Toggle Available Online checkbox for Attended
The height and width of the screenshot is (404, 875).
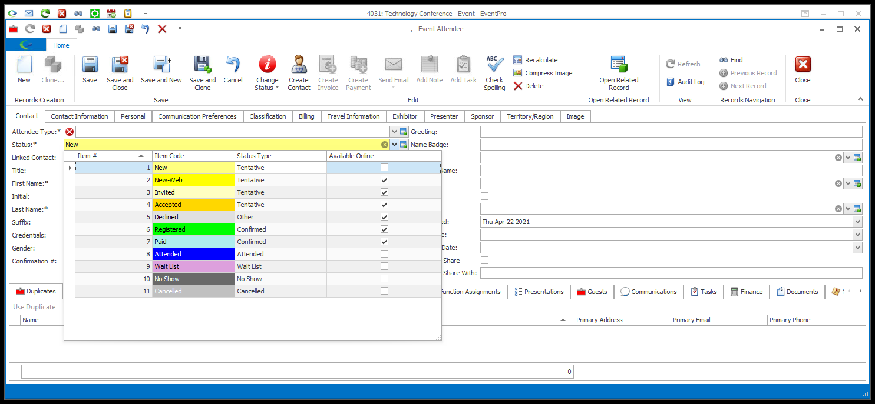[384, 254]
